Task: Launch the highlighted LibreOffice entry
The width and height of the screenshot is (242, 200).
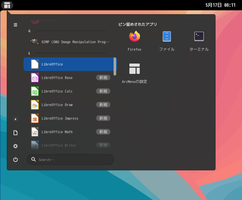Action: [70, 64]
